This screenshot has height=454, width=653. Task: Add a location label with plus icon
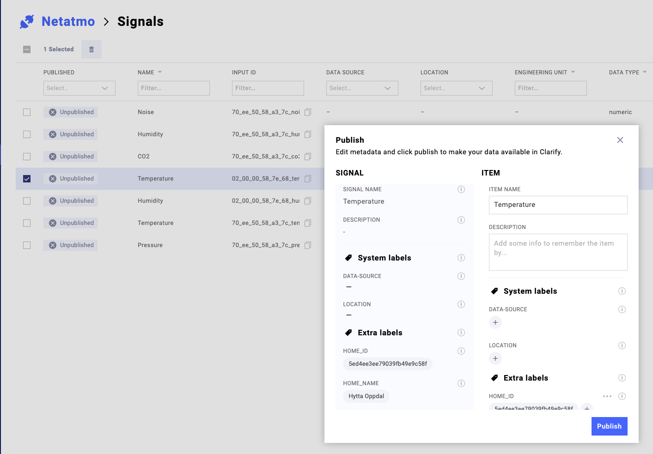495,358
